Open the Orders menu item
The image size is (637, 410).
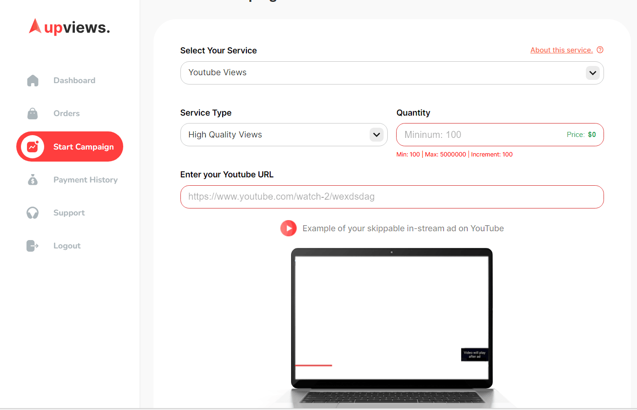66,114
